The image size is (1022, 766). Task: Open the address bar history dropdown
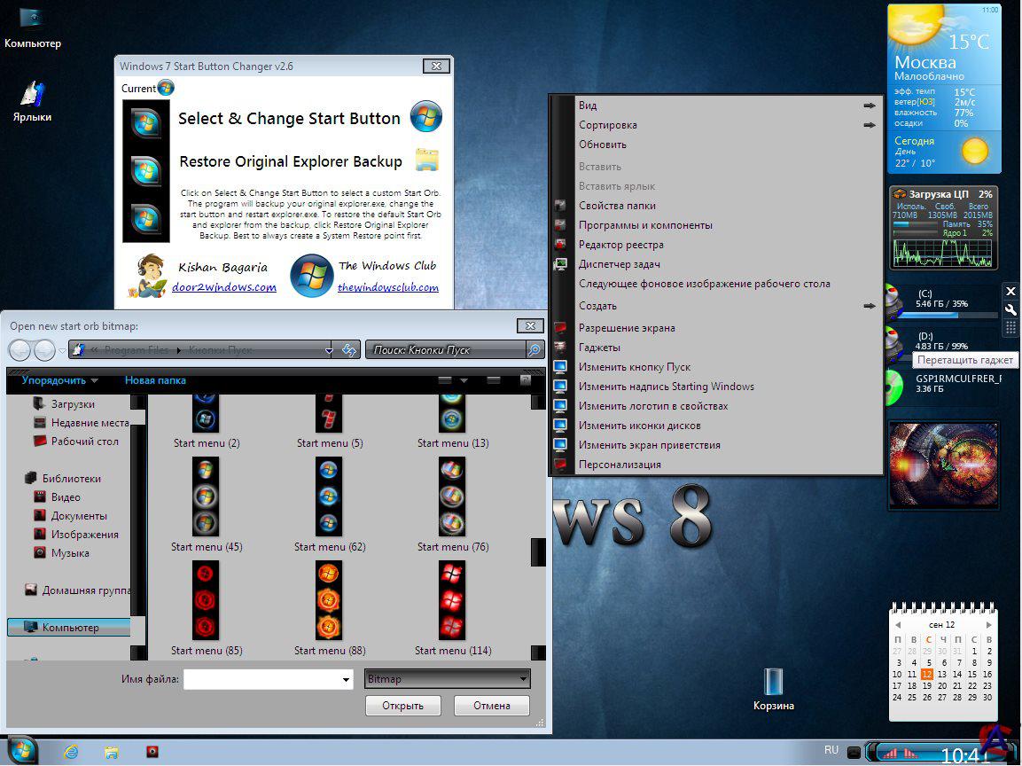(x=329, y=350)
